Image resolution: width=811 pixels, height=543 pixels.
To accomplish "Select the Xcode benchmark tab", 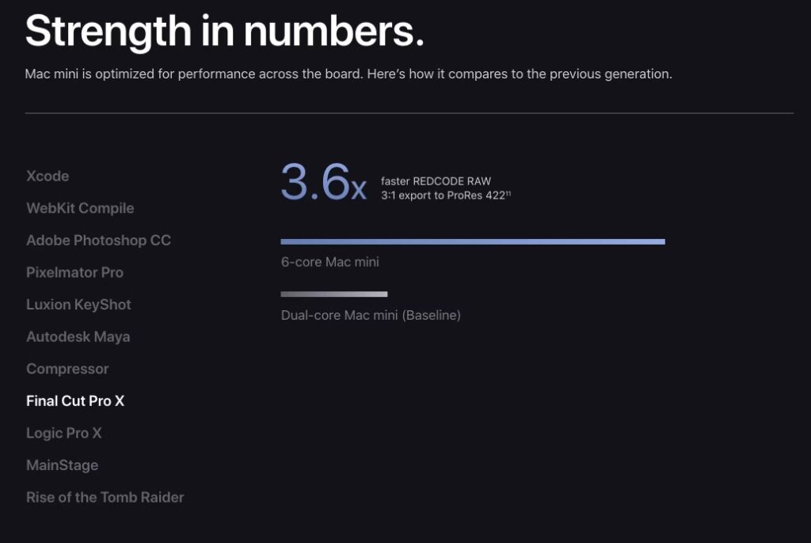I will coord(48,176).
